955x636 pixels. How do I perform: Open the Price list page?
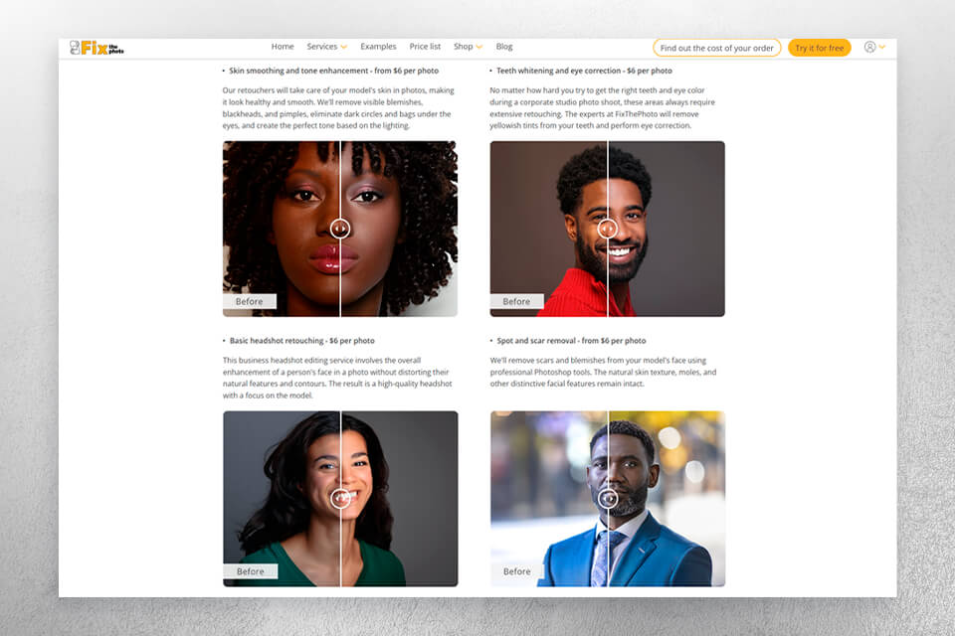pos(425,47)
